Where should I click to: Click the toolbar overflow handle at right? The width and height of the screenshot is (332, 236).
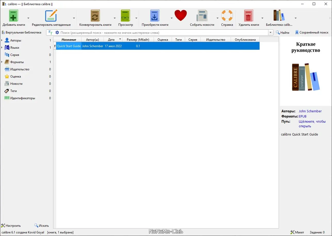point(330,18)
